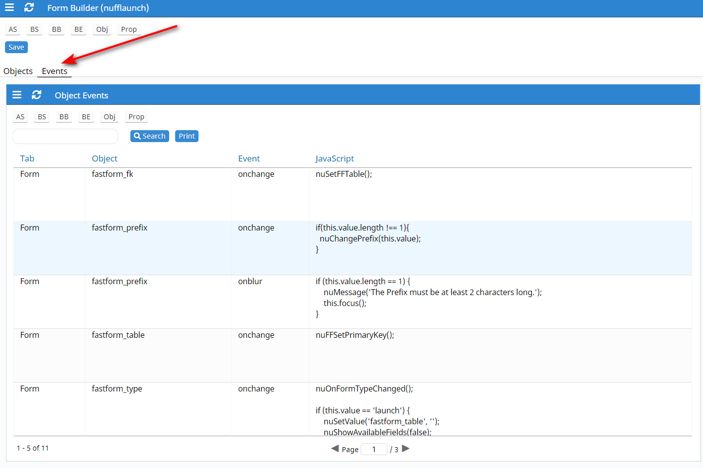Select the fastform_type object cell
The width and height of the screenshot is (703, 468).
coord(158,409)
